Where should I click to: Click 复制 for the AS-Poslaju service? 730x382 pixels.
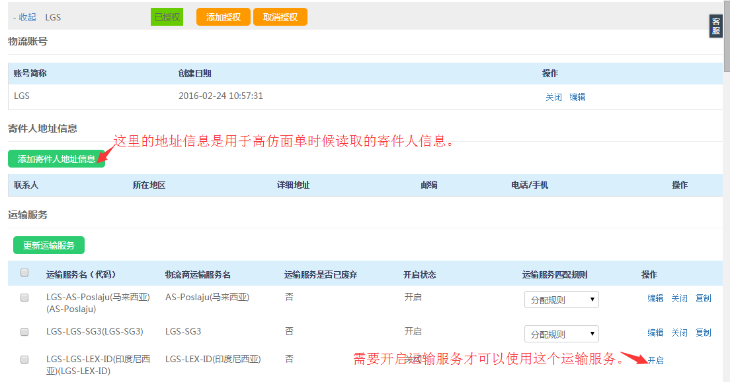tap(703, 298)
